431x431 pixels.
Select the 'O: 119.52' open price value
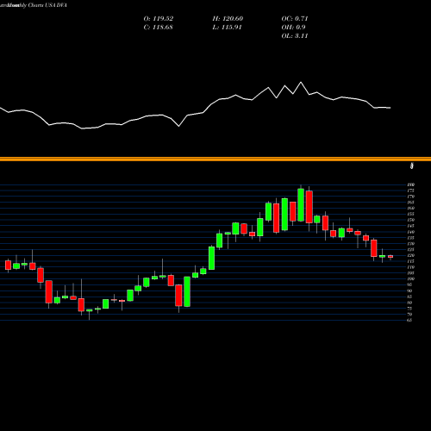coord(159,19)
